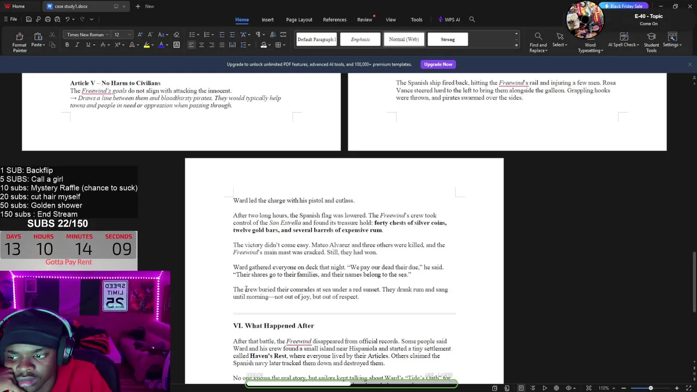Image resolution: width=697 pixels, height=392 pixels.
Task: Open the Review ribbon tab
Action: coord(365,20)
